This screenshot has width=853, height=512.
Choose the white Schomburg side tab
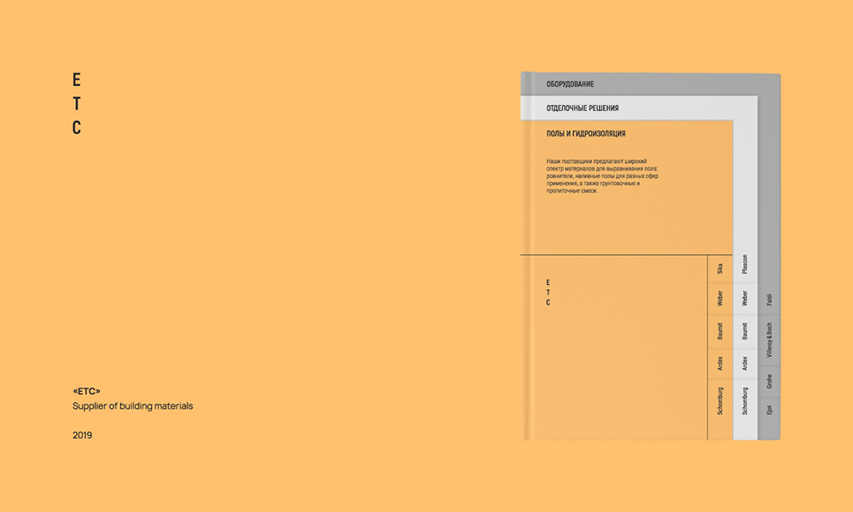coord(745,401)
